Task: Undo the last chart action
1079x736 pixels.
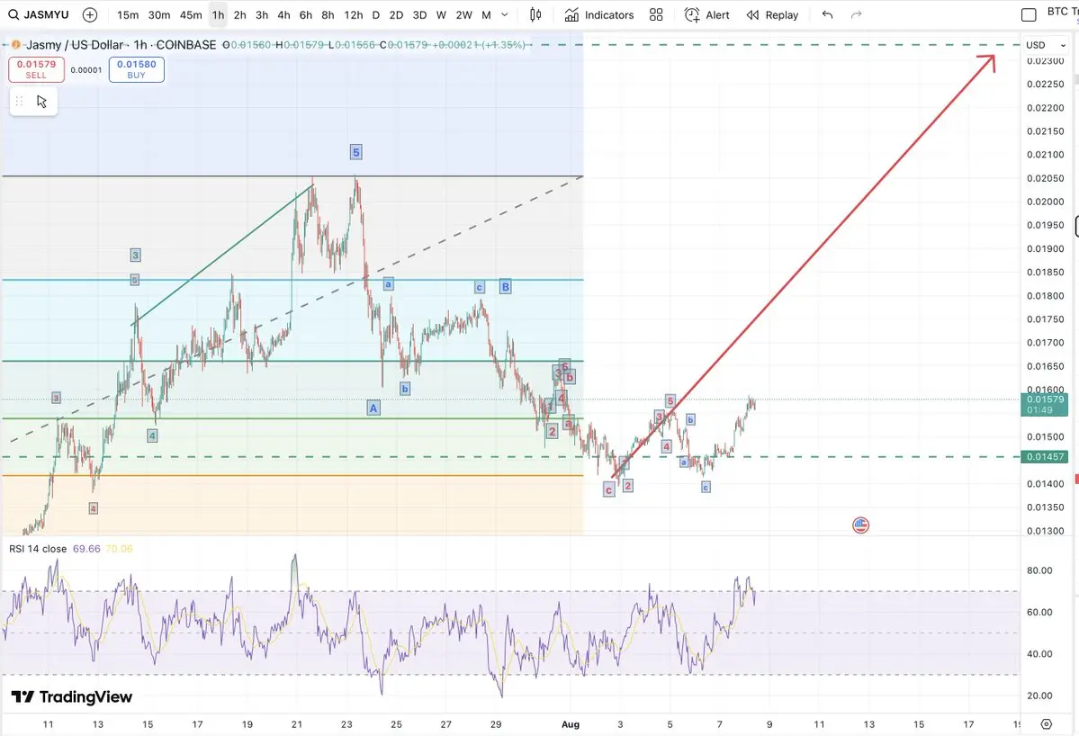Action: tap(827, 14)
